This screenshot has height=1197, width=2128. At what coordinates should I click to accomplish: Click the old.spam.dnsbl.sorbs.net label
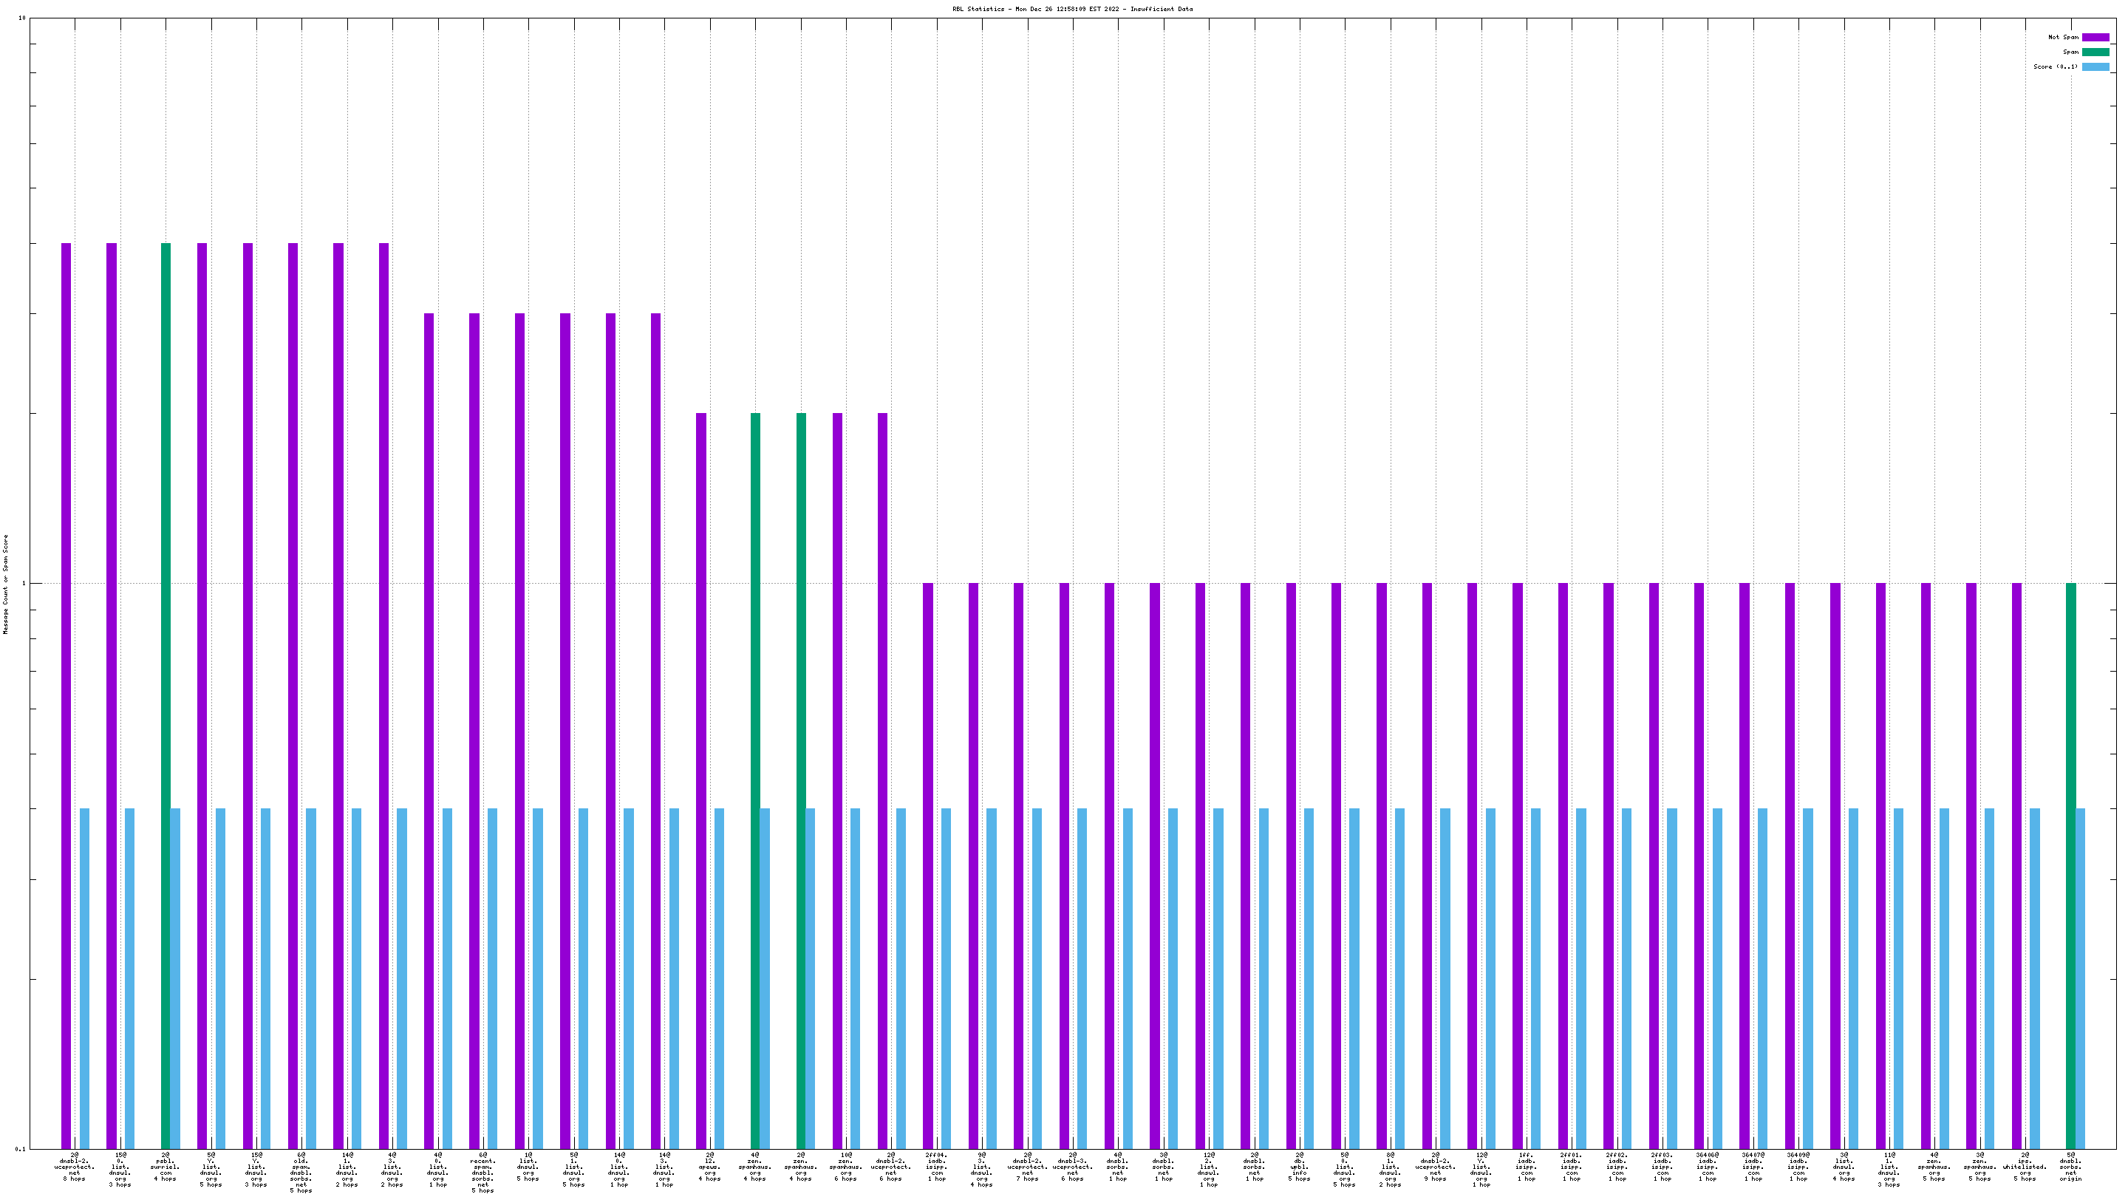pos(301,1172)
